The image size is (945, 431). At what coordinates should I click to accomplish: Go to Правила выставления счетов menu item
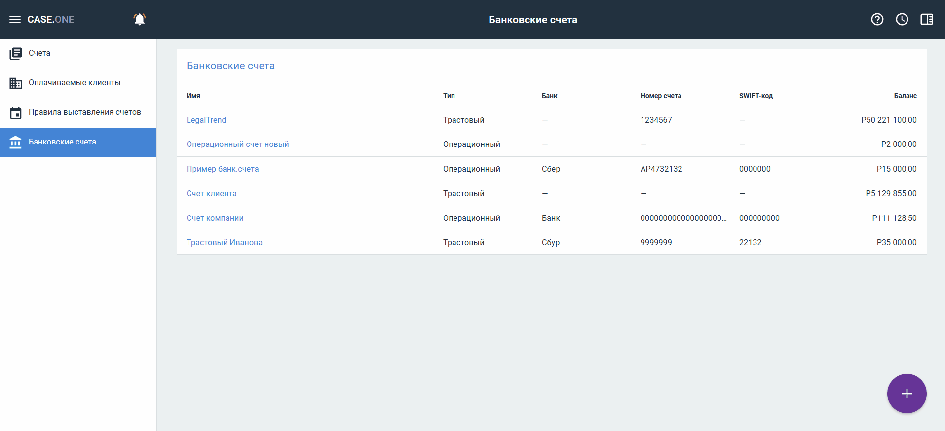pos(84,112)
